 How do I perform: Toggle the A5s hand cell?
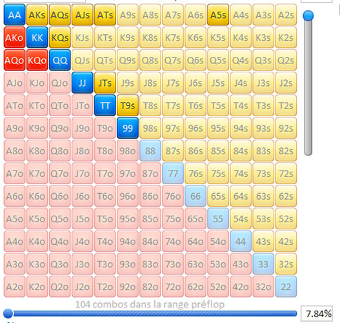pos(218,15)
